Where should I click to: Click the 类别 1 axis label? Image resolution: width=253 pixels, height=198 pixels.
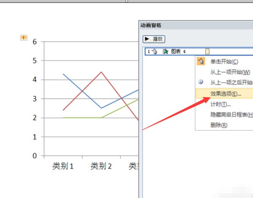point(63,166)
